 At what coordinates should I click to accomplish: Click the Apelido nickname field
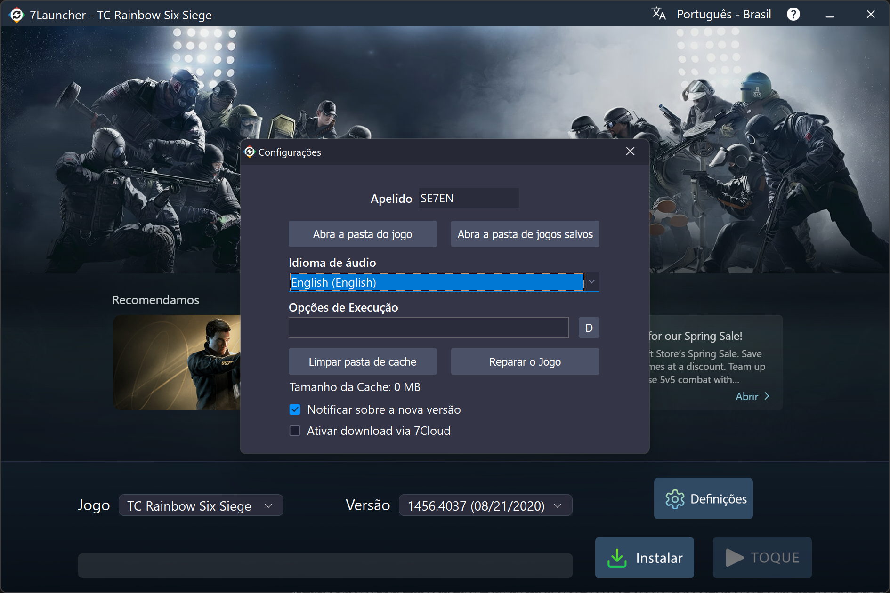point(469,198)
